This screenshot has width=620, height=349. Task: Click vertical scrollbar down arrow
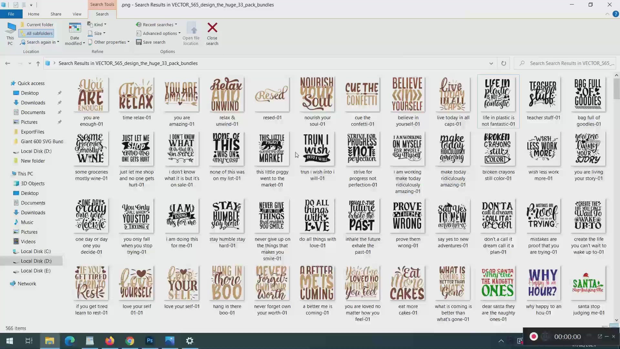[x=616, y=320]
